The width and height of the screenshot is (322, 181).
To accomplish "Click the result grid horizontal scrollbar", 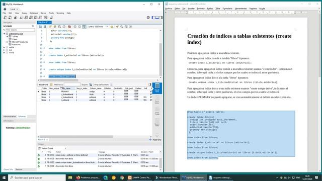I will [76, 137].
